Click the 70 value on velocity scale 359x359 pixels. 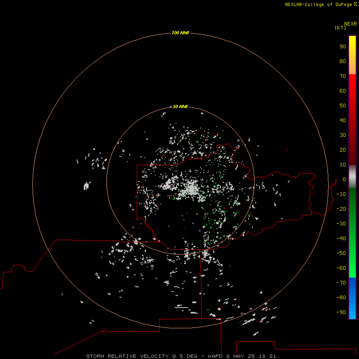343,76
